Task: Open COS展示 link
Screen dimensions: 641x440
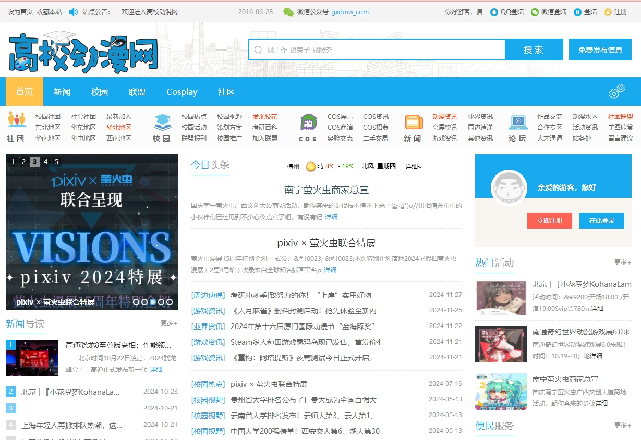Action: pos(340,117)
